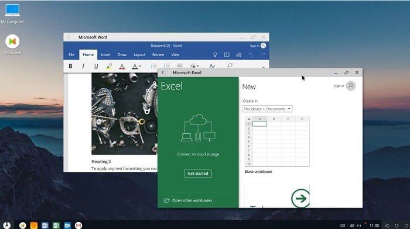
Task: Open the File menu in Word
Action: click(x=71, y=55)
